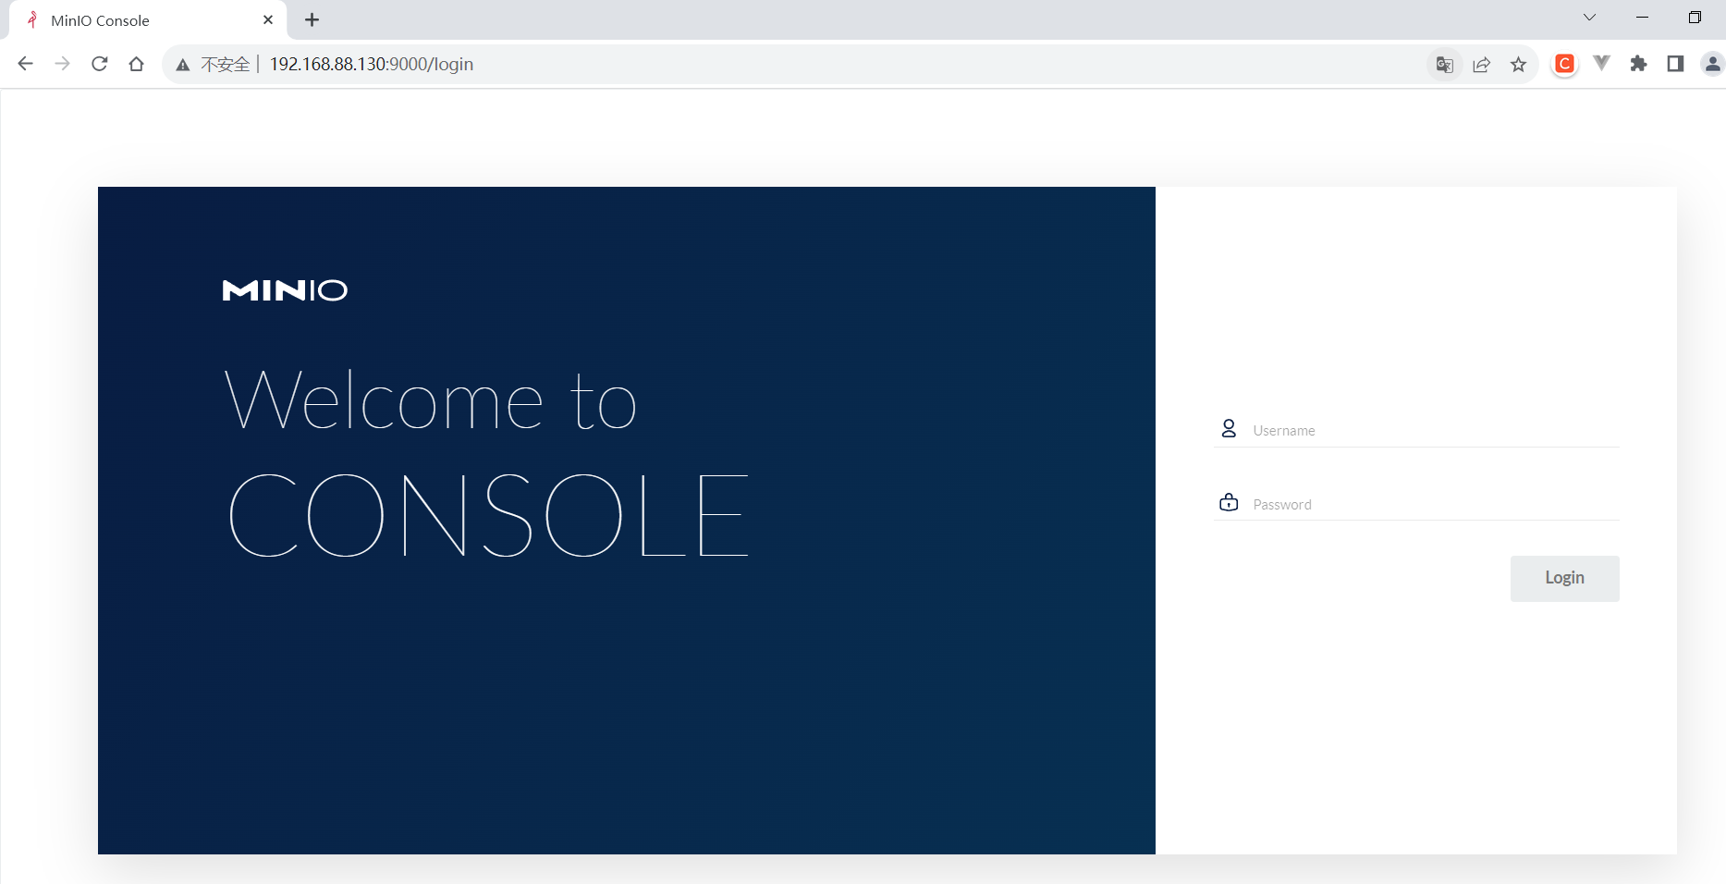Screen dimensions: 1726x884
Task: Open a new browser tab
Action: [x=312, y=20]
